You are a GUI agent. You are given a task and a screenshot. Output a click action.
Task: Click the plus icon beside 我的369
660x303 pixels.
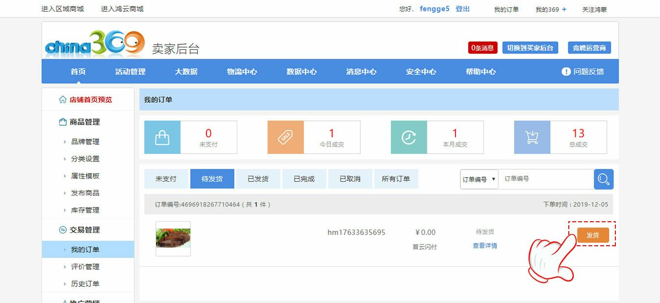pyautogui.click(x=564, y=9)
